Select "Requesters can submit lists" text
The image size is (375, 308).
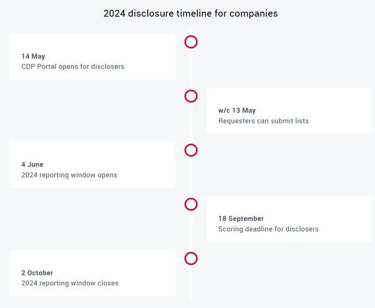[x=263, y=121]
